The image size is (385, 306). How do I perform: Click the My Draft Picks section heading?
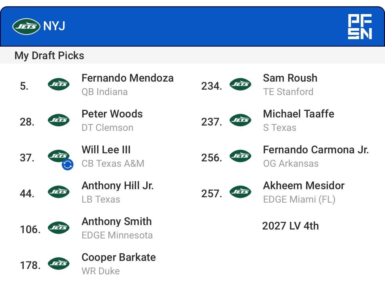pos(49,56)
